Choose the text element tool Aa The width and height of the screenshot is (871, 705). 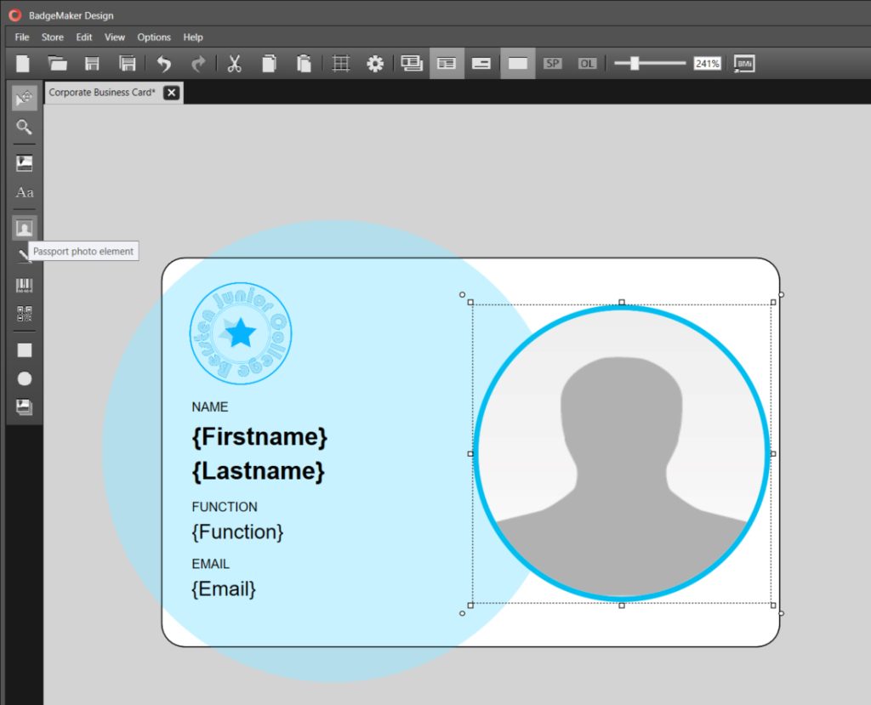(x=23, y=192)
